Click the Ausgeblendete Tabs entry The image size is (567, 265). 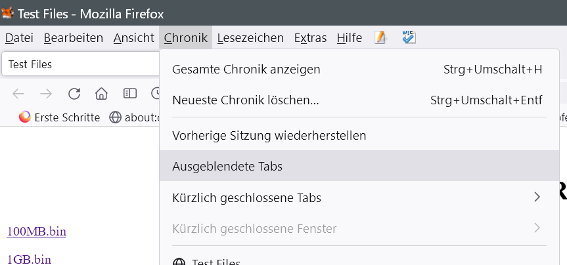click(x=227, y=166)
